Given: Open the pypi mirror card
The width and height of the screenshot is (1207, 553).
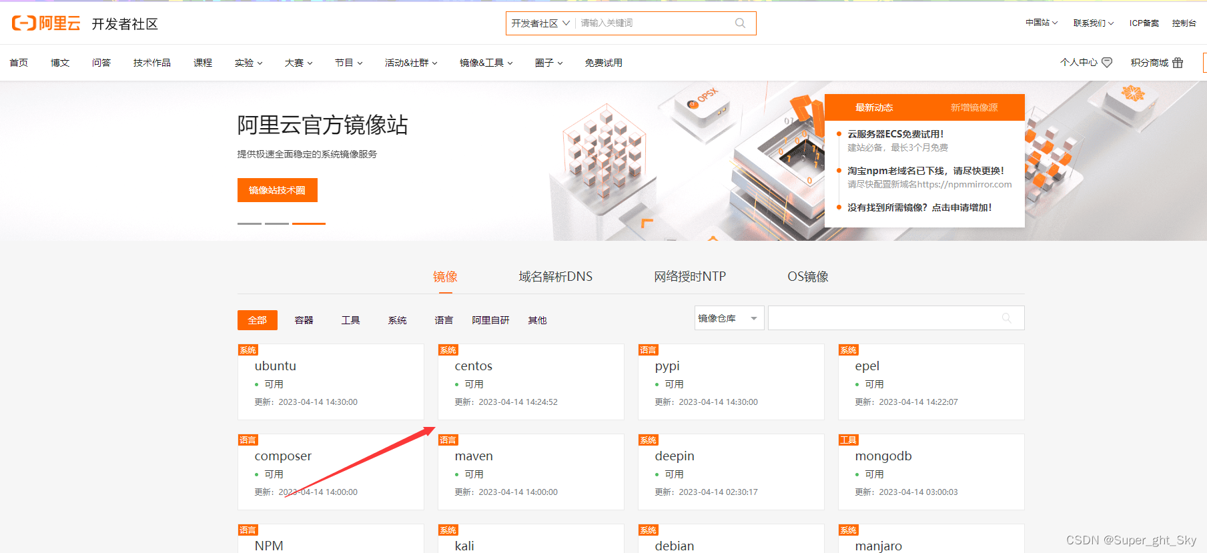Looking at the screenshot, I should click(x=731, y=382).
